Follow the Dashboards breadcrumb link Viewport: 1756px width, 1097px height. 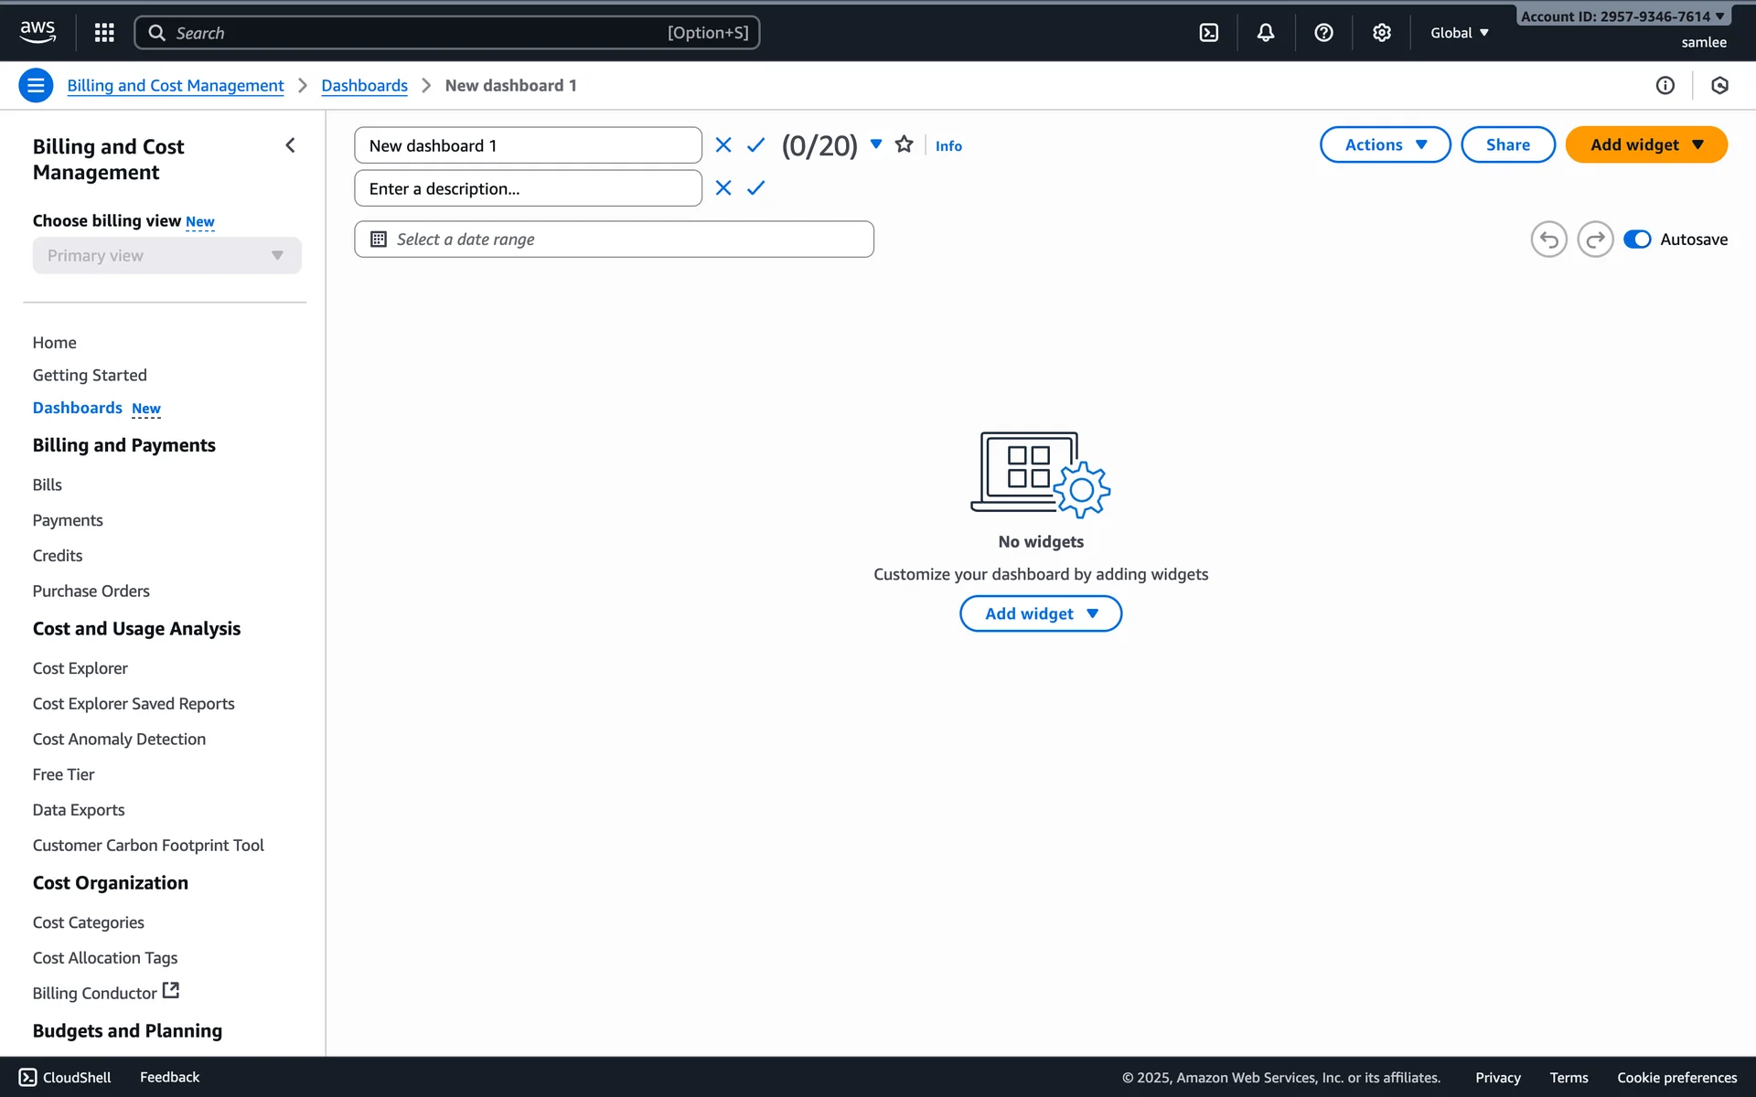(364, 85)
